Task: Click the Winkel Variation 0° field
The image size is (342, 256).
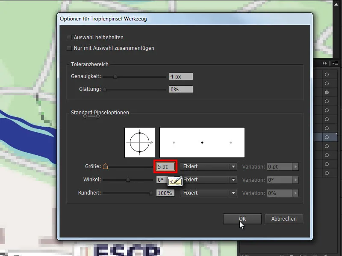Action: click(280, 180)
